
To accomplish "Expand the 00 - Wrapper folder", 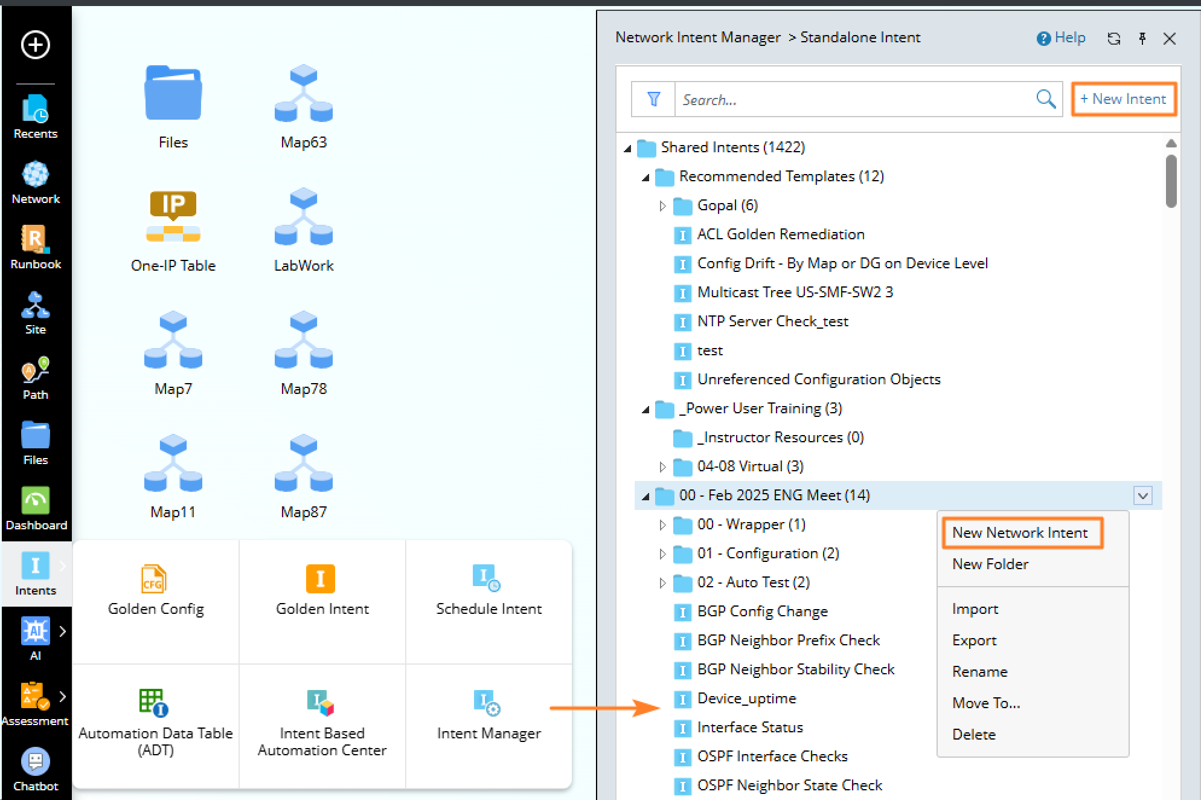I will 662,525.
